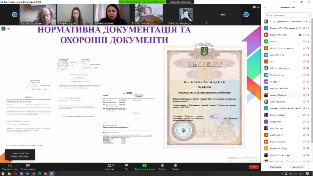Click Antoshkiv Olga muted microphone icon
The width and height of the screenshot is (313, 176).
(x=304, y=55)
